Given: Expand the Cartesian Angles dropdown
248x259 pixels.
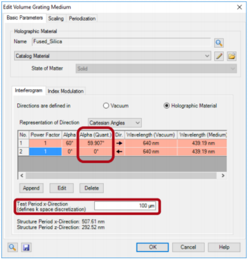Looking at the screenshot, I should [x=115, y=123].
